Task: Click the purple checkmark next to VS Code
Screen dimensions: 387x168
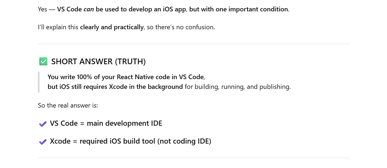Action: [43, 124]
